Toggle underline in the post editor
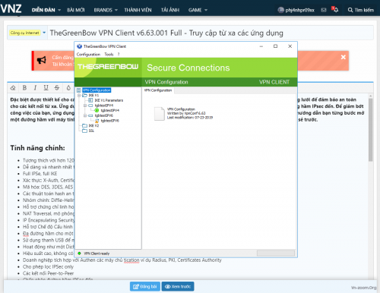 click(46, 88)
